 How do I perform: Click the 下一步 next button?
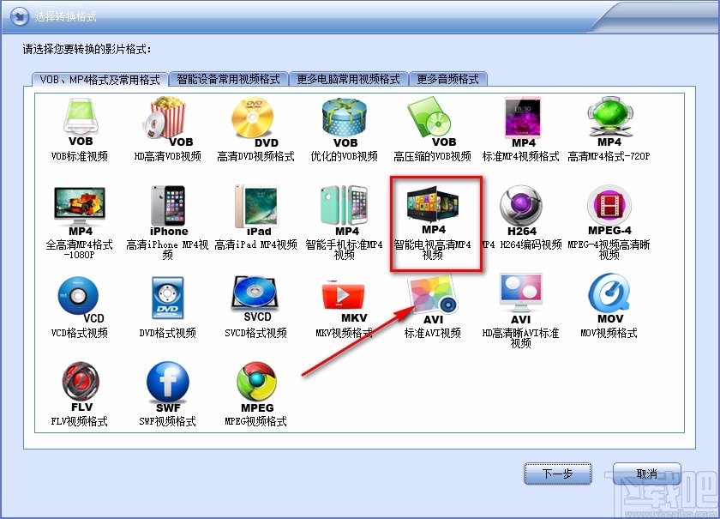(557, 474)
